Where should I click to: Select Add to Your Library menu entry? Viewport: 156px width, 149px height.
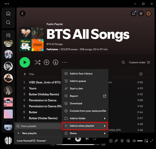pyautogui.click(x=85, y=74)
